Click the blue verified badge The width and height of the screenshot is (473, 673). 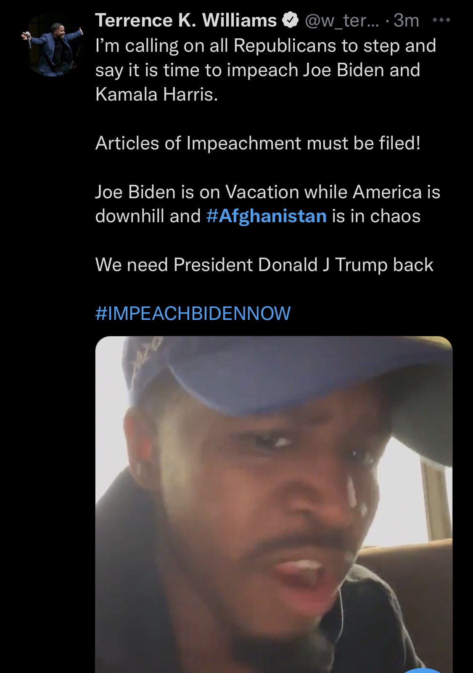[290, 20]
